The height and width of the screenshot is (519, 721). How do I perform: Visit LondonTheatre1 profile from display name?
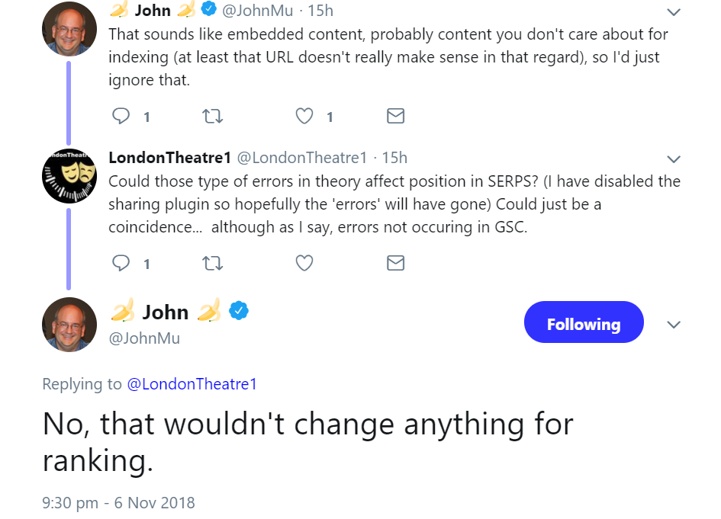coord(169,158)
